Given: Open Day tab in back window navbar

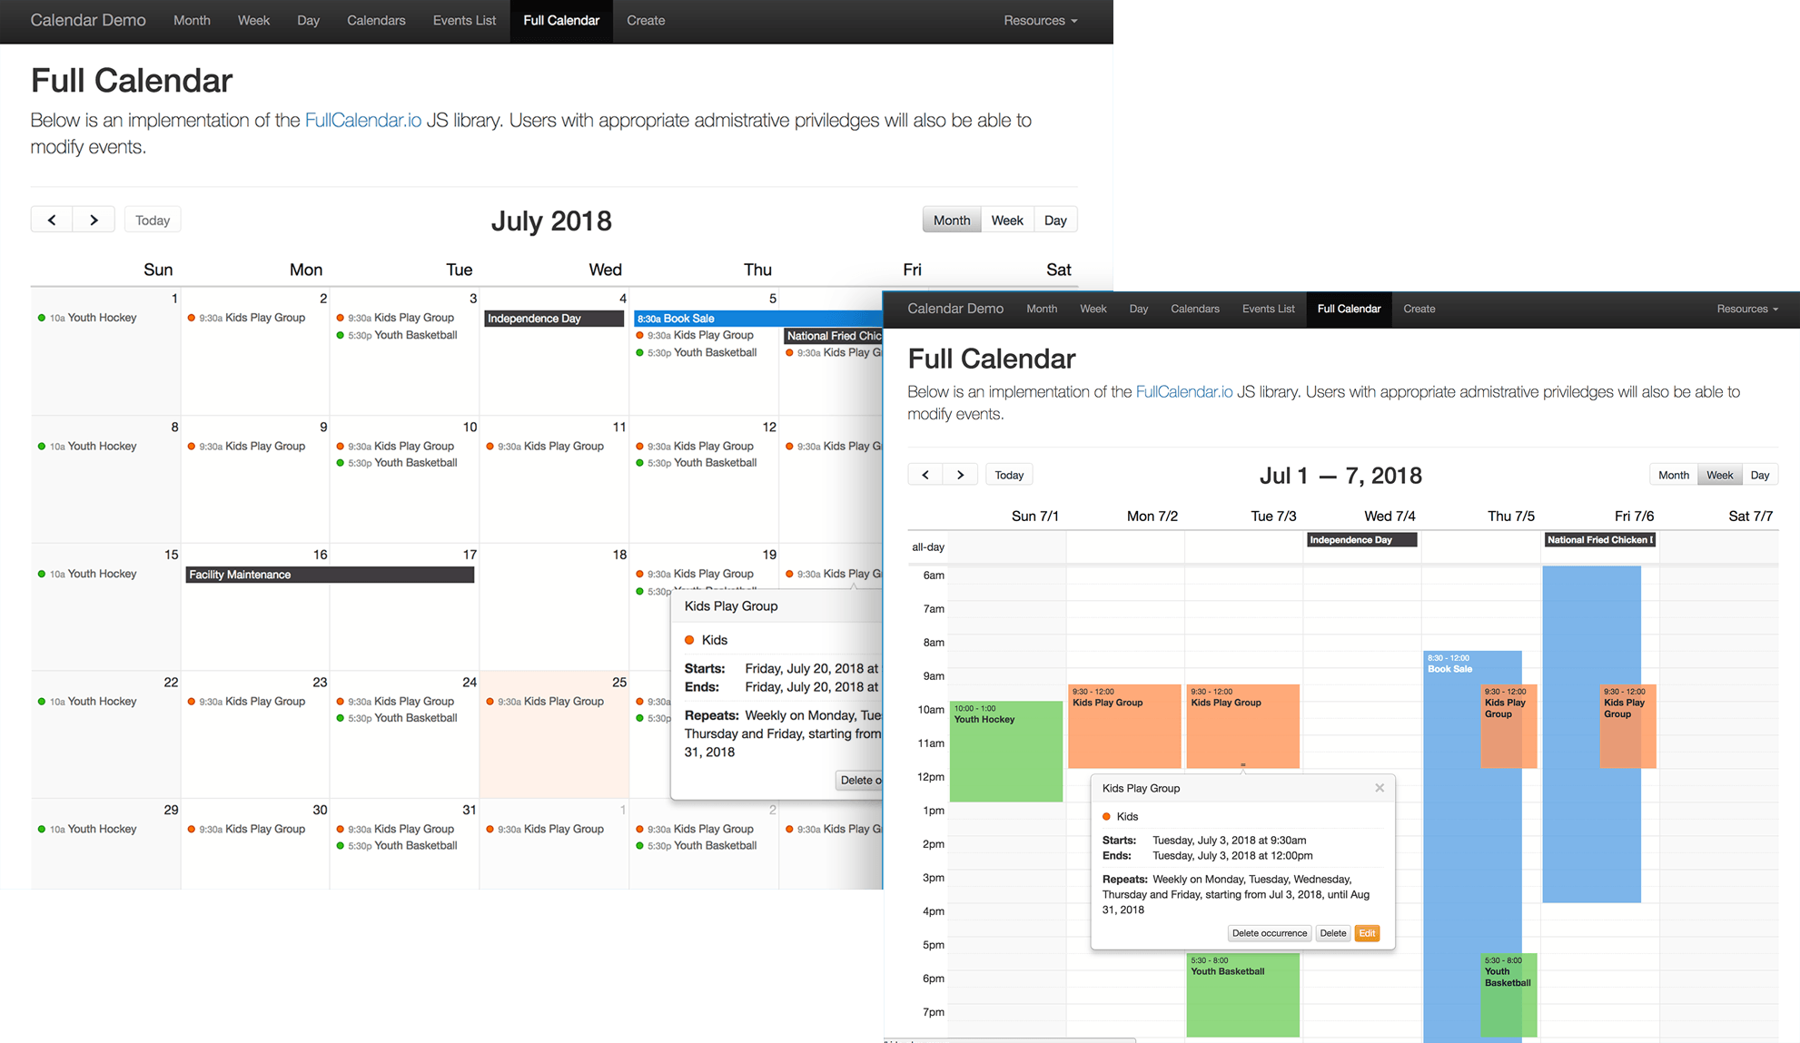Looking at the screenshot, I should click(x=308, y=20).
